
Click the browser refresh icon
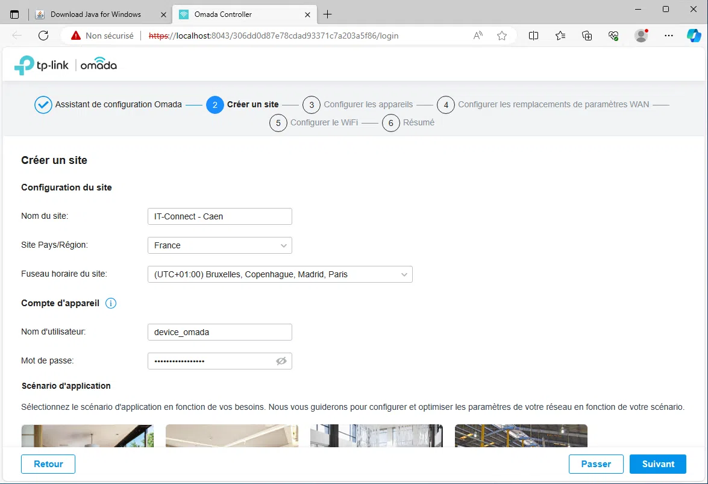(43, 36)
